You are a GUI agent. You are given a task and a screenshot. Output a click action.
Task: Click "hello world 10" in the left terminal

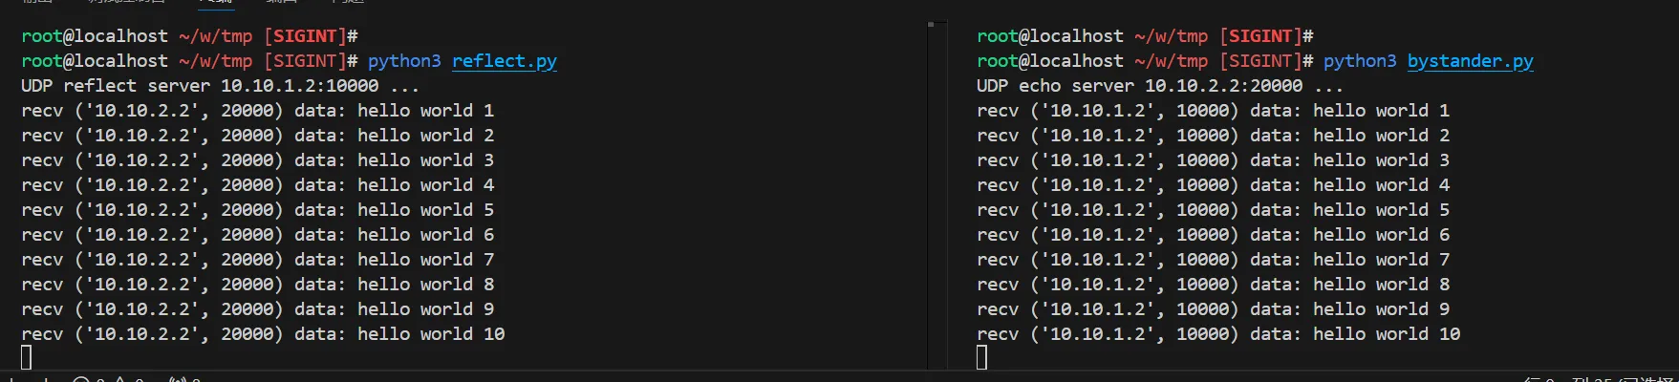point(431,334)
